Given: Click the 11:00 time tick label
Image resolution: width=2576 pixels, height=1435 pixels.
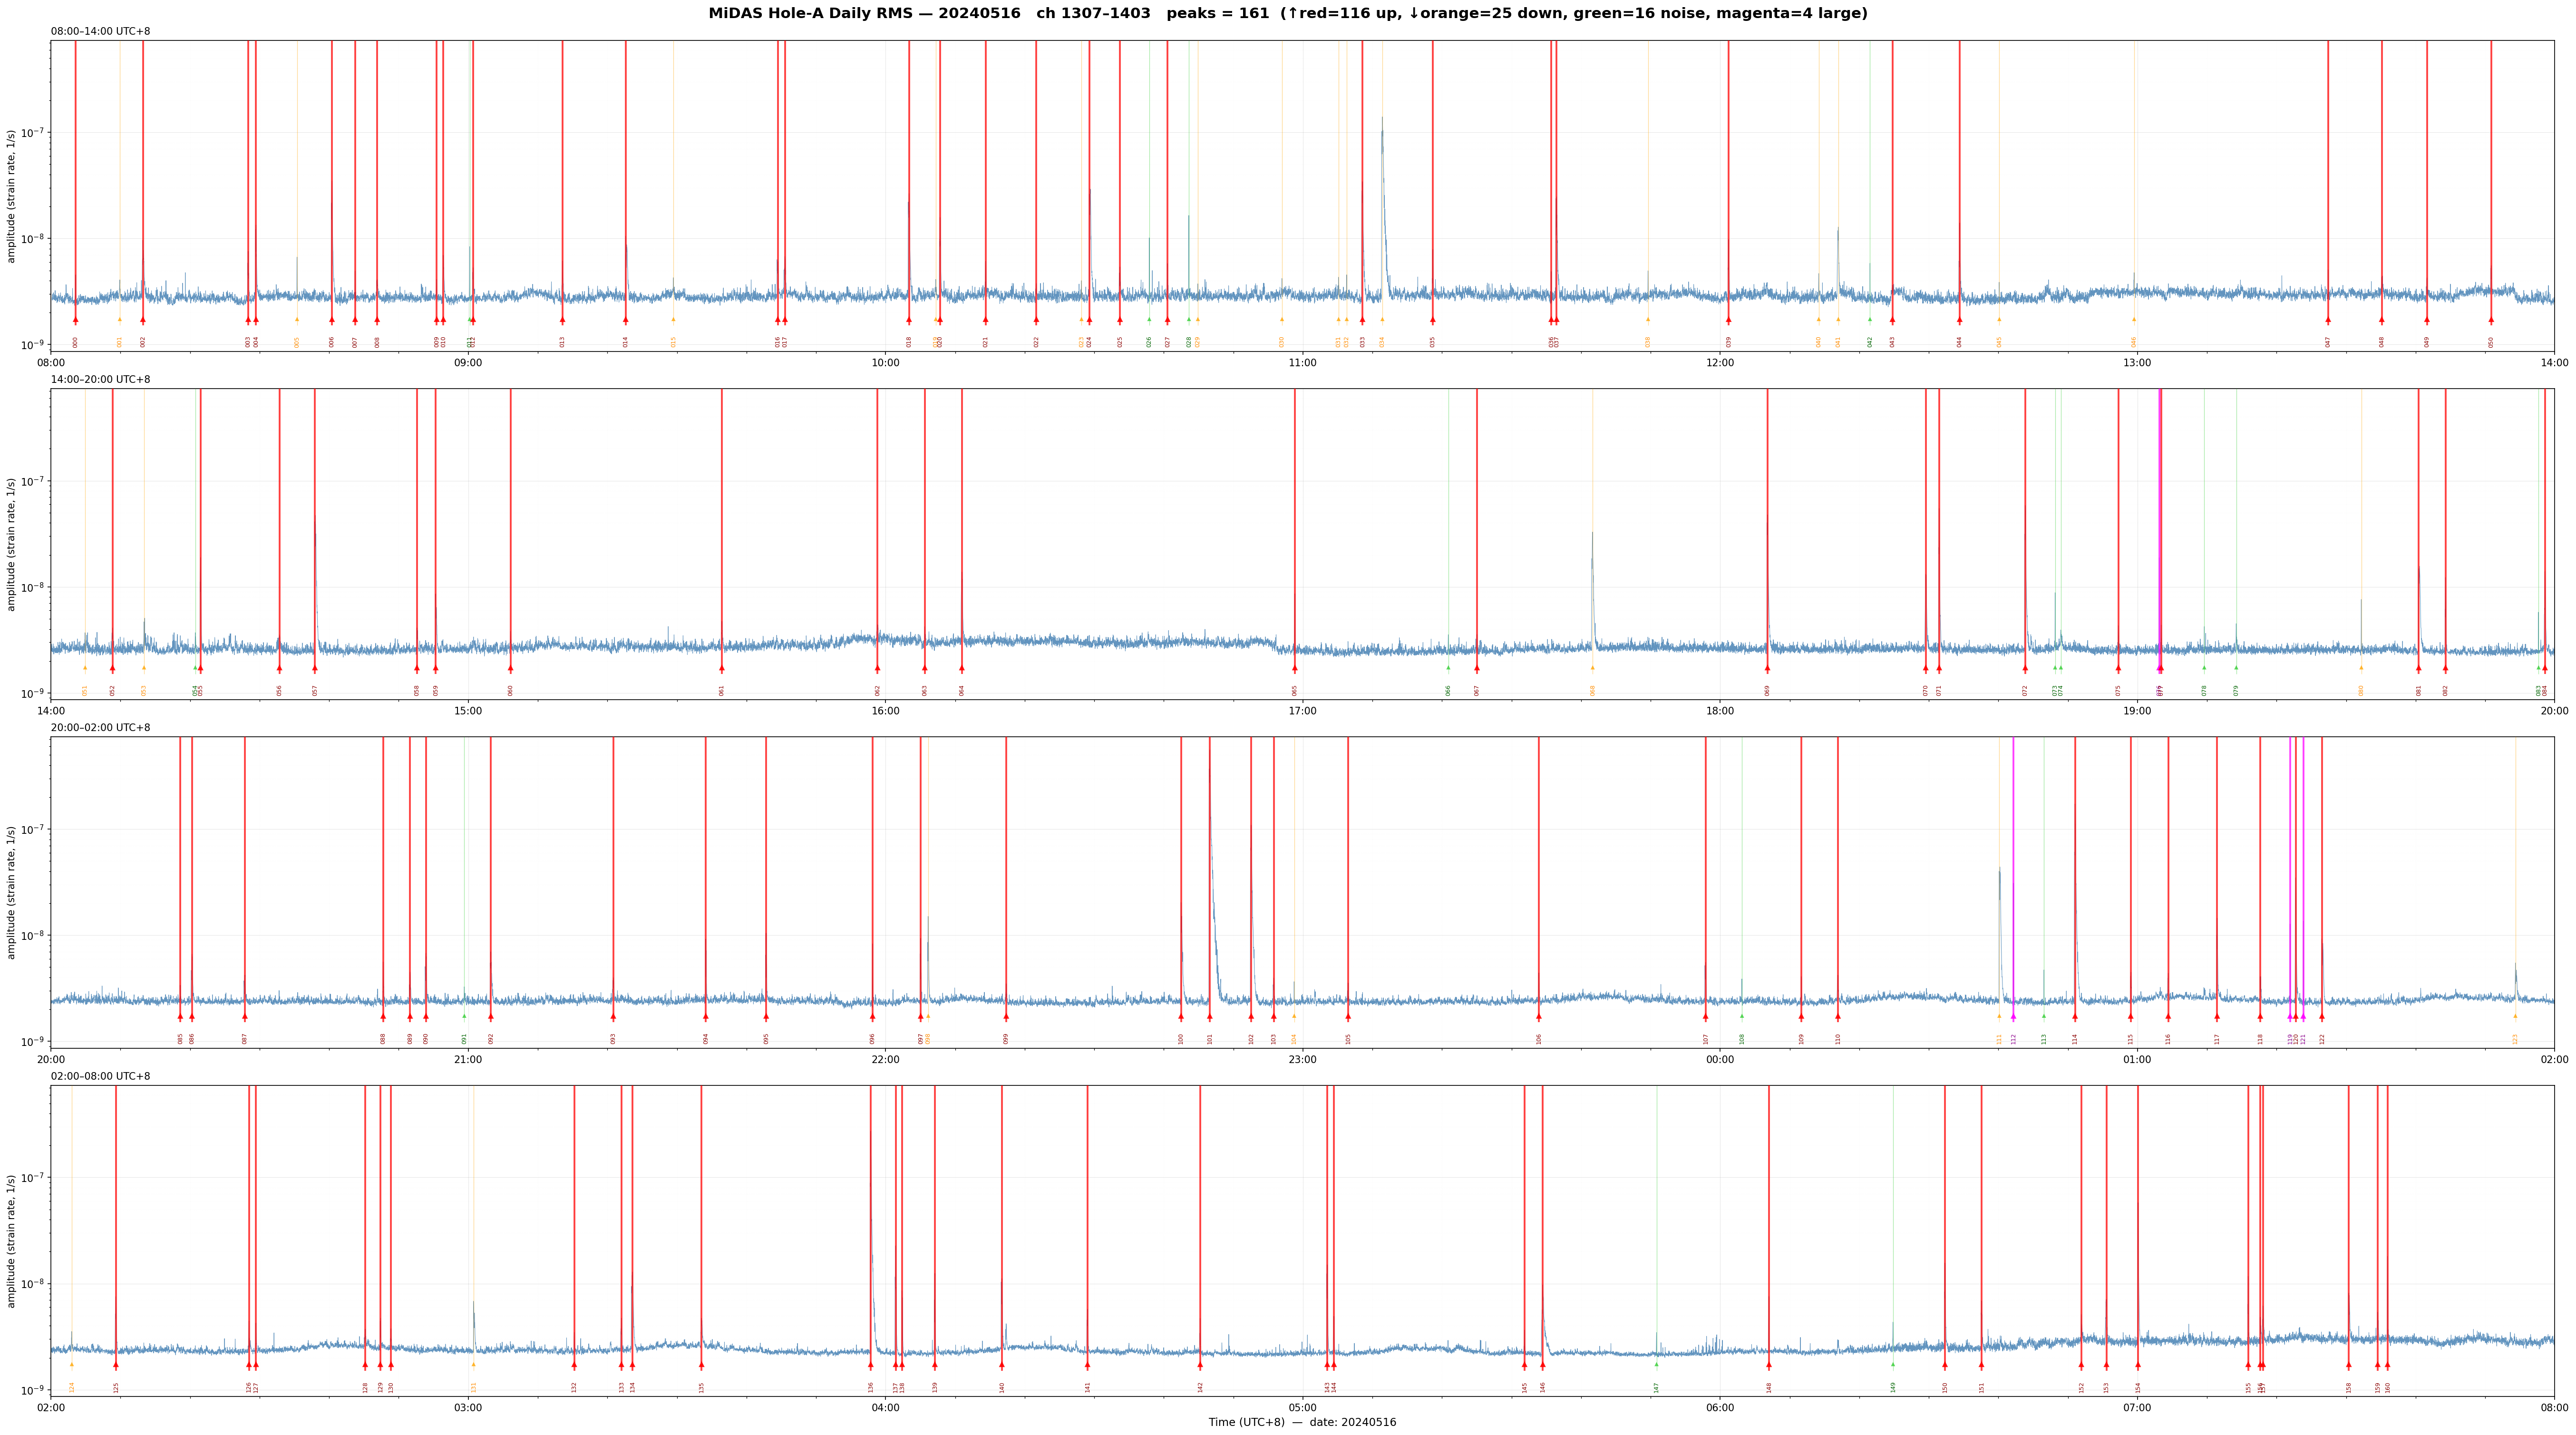Looking at the screenshot, I should (x=1302, y=363).
